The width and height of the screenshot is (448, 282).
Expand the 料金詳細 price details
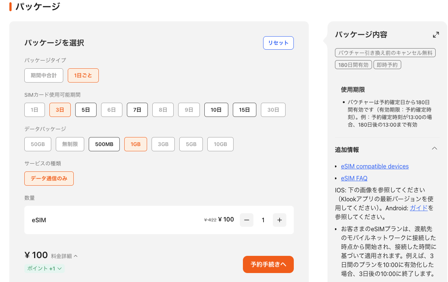[x=64, y=256]
